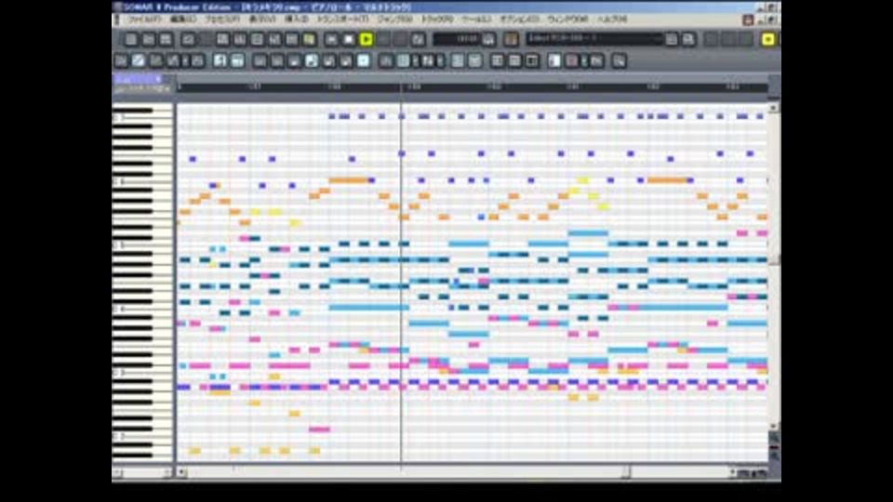Click the green-tinted icon before the rewind button
Screen dimensions: 893x502
309,39
